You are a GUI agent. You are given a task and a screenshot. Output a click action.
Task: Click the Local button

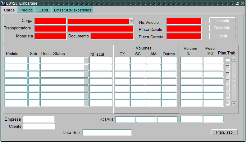(x=222, y=36)
